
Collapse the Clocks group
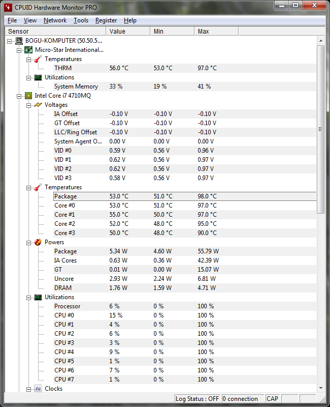[29, 389]
